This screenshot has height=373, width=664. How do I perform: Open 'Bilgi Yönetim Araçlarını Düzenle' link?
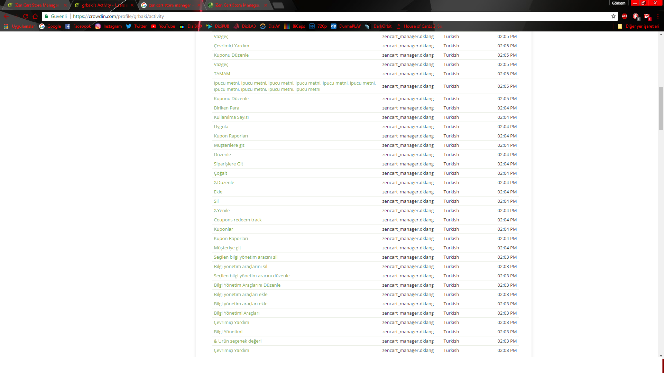(247, 285)
